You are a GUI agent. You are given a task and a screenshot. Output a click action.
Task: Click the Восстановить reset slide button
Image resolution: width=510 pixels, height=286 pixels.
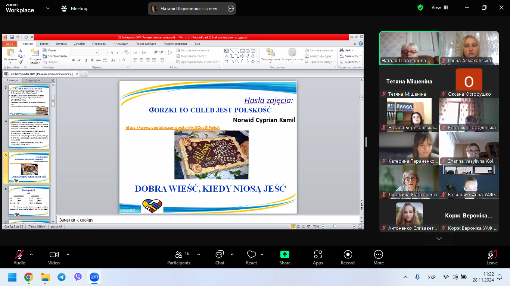click(55, 56)
